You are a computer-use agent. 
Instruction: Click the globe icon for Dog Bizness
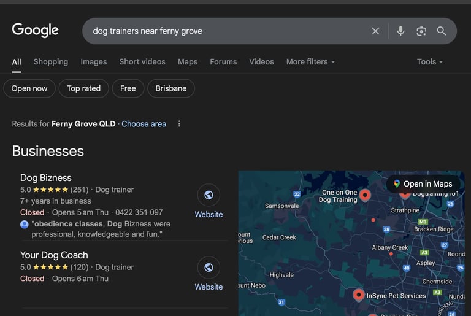pyautogui.click(x=209, y=195)
